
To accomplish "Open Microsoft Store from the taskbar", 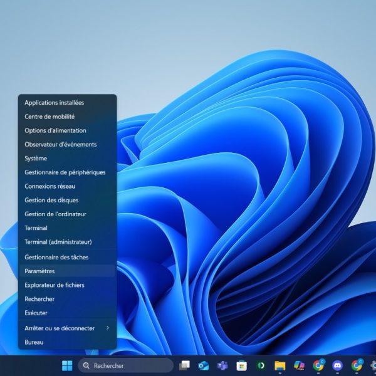I will tap(241, 366).
